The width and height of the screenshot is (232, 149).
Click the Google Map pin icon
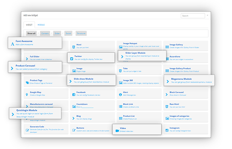(x=27, y=95)
